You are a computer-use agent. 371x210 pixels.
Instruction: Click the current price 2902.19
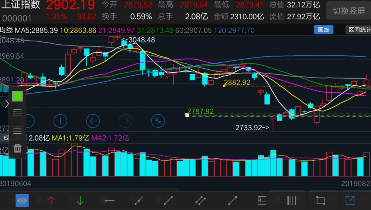click(x=71, y=5)
